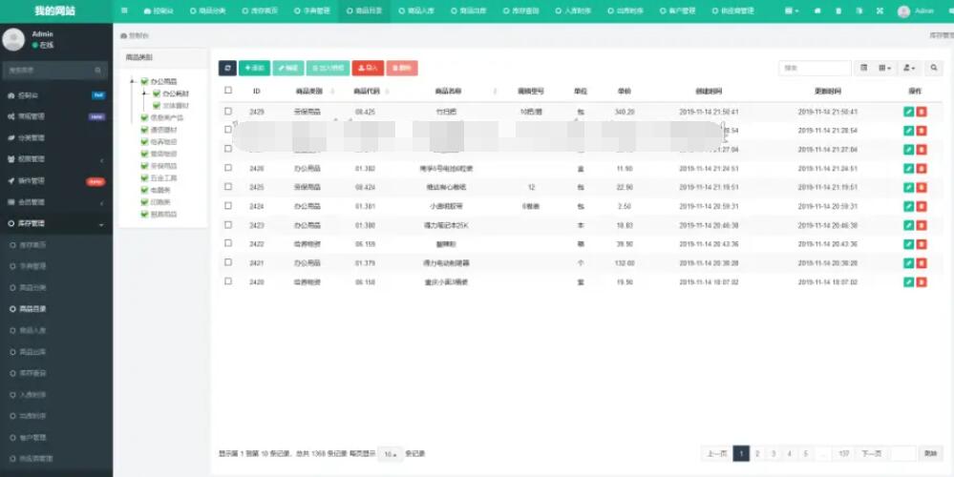Open the column selector dropdown in toolbar
Viewport: 954px width, 477px height.
point(885,68)
